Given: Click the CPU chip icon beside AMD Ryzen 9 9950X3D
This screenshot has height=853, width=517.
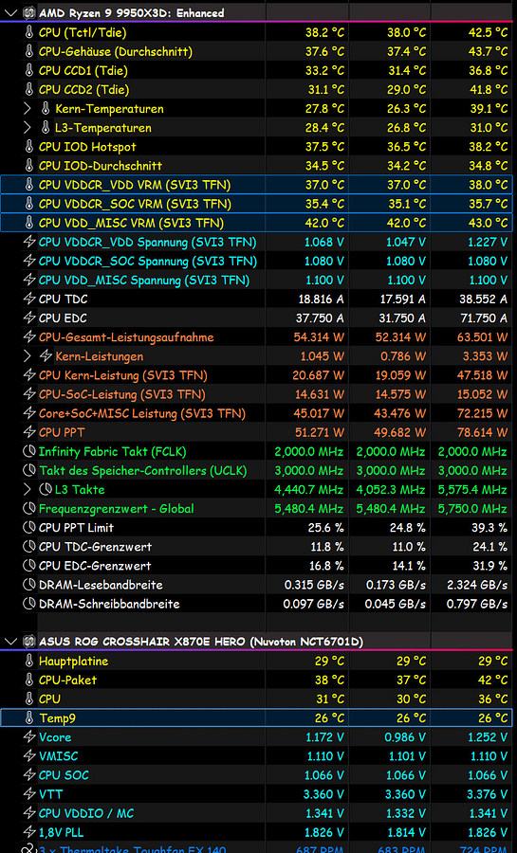Looking at the screenshot, I should coord(29,12).
